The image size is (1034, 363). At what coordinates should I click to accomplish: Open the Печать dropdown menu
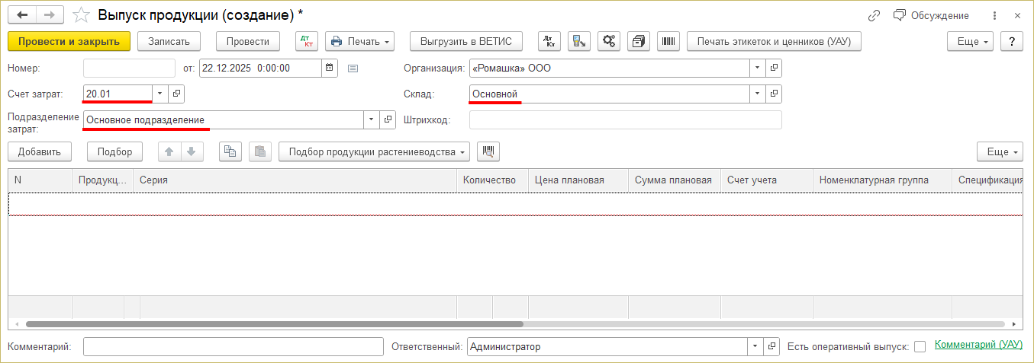pyautogui.click(x=359, y=41)
